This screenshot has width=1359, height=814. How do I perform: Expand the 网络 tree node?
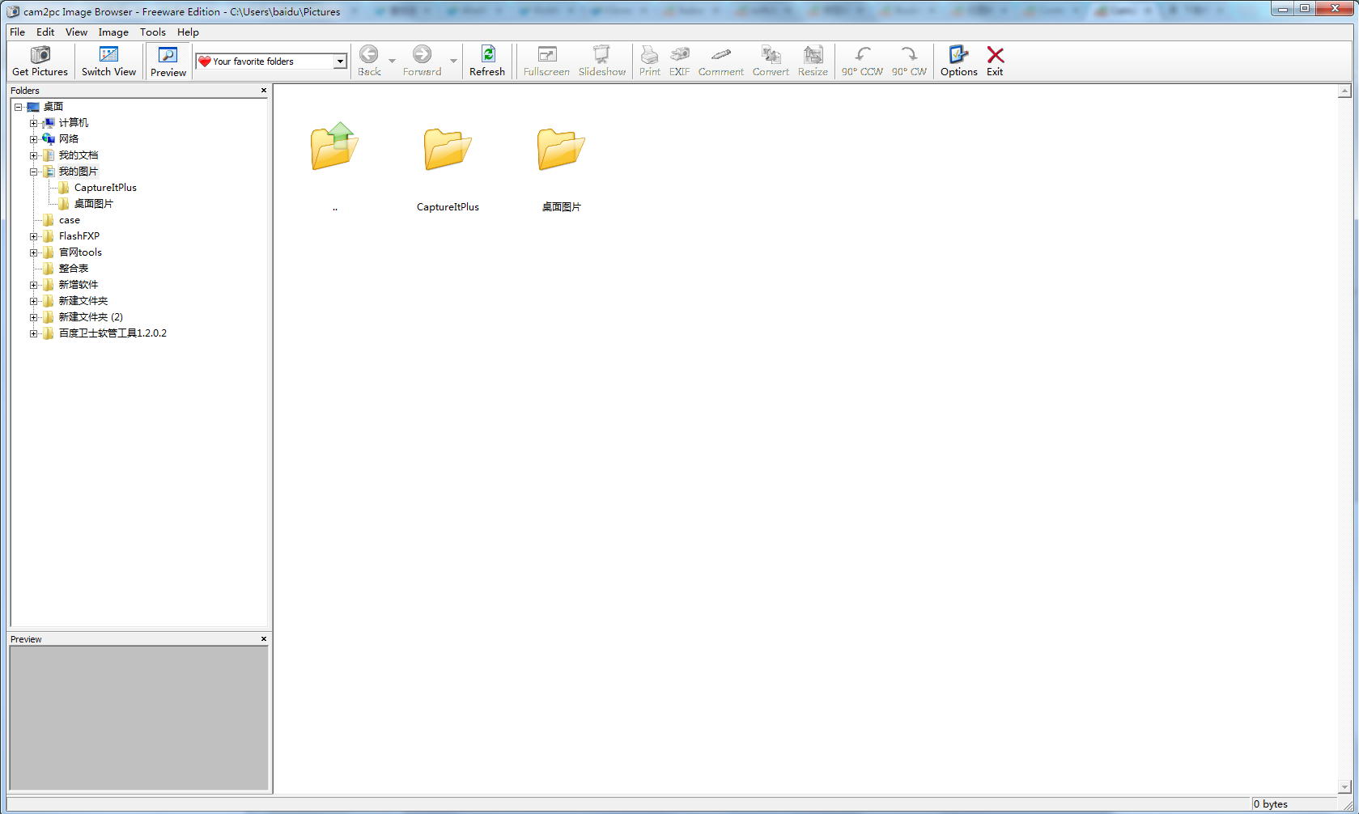tap(33, 139)
